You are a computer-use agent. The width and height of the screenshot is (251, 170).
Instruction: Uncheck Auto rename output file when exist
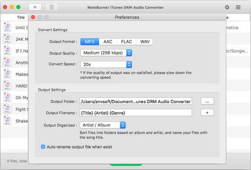point(43,146)
